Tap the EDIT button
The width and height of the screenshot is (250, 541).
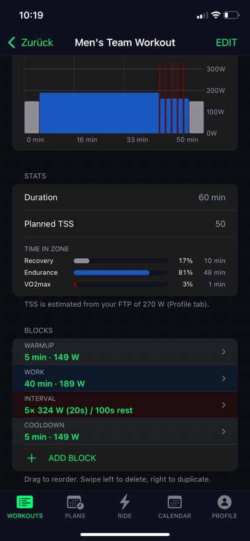tap(226, 43)
